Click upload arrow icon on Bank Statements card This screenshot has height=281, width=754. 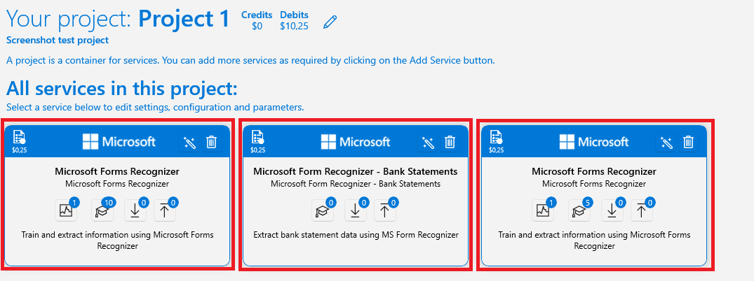pyautogui.click(x=384, y=210)
